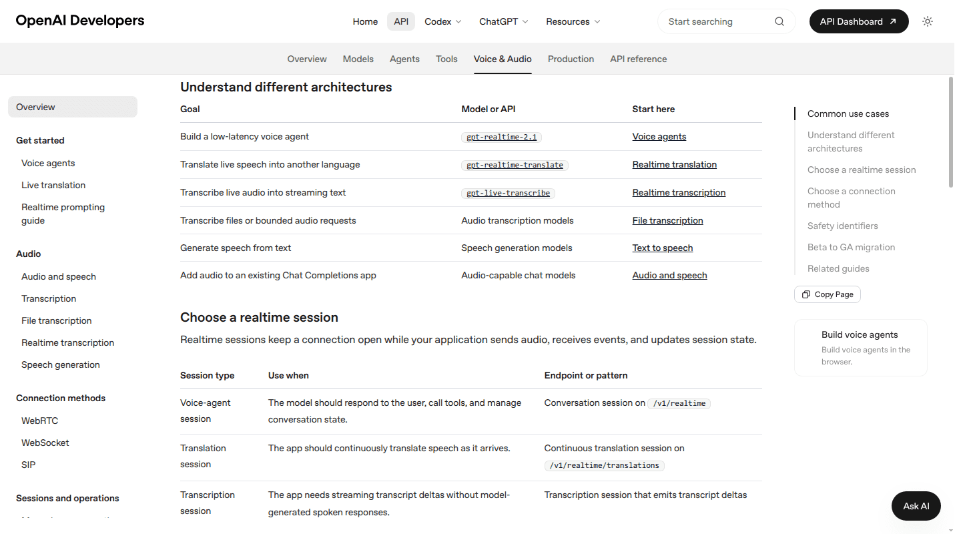Follow the Voice agents table link
The height and width of the screenshot is (534, 961).
point(659,136)
